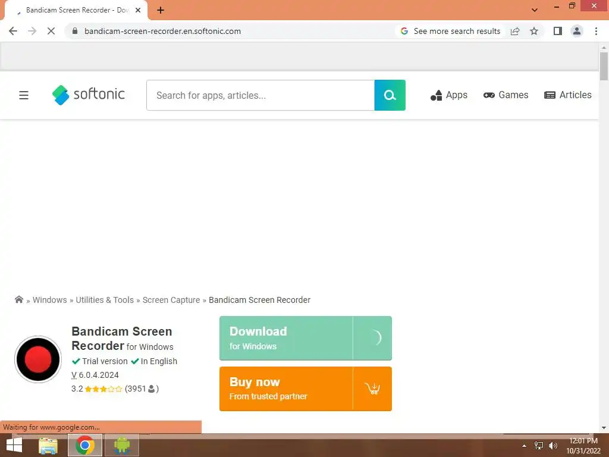Open the Games menu item

tap(506, 95)
